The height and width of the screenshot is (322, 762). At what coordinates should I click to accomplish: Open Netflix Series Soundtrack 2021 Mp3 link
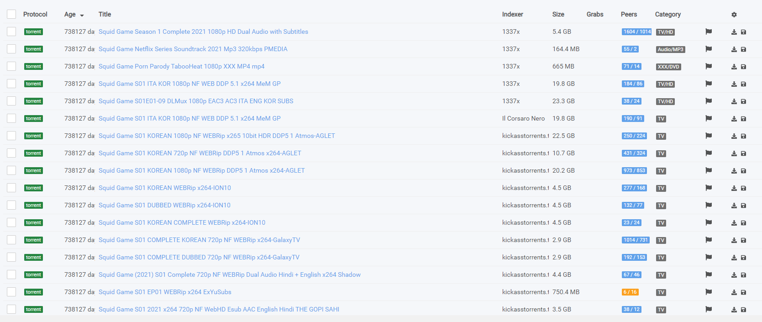click(x=193, y=49)
